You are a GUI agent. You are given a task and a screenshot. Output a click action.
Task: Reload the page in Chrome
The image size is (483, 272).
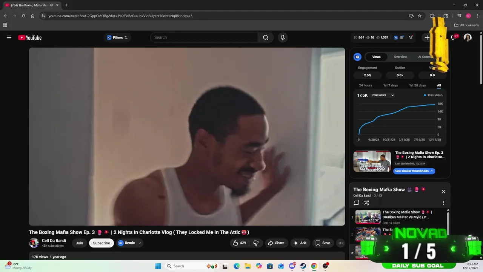tap(23, 16)
